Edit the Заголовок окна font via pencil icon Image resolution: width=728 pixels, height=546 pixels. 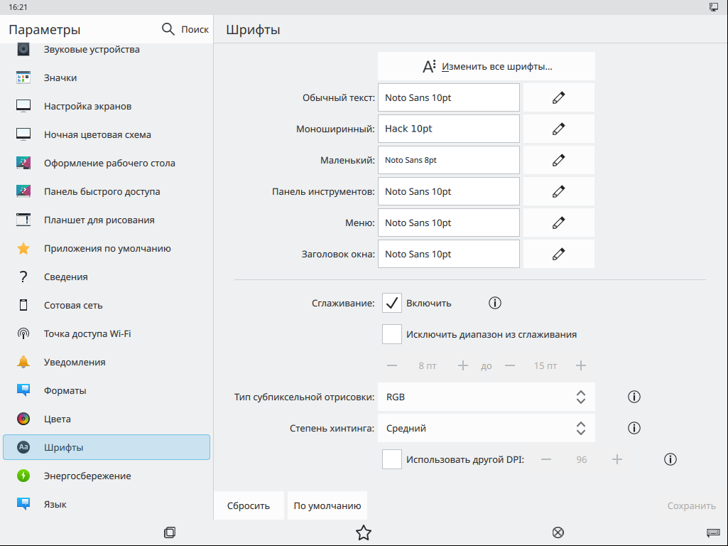click(x=559, y=254)
